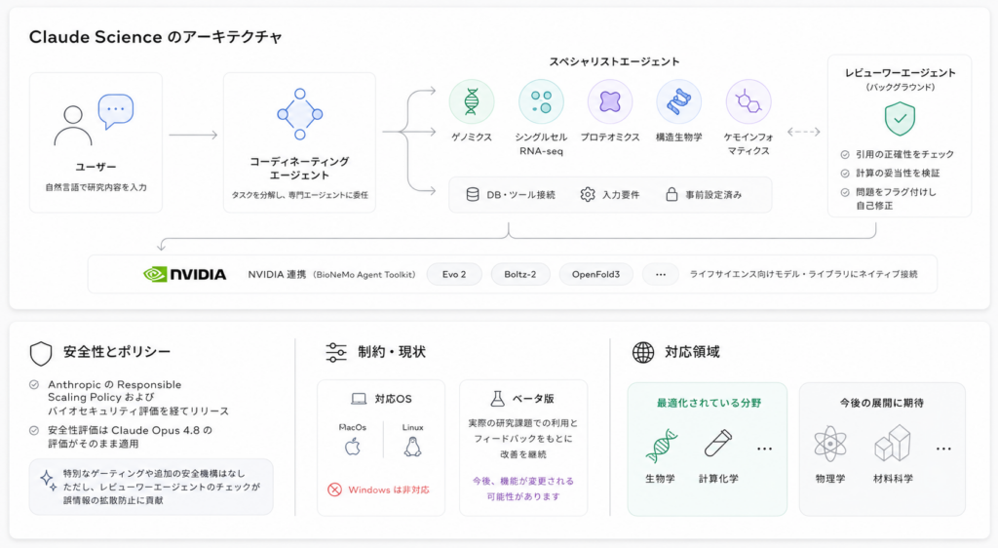The image size is (998, 548).
Task: Select the 構造生物学 protein icon
Action: pos(678,101)
